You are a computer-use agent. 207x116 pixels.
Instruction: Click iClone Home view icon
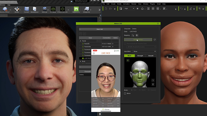click(142, 9)
